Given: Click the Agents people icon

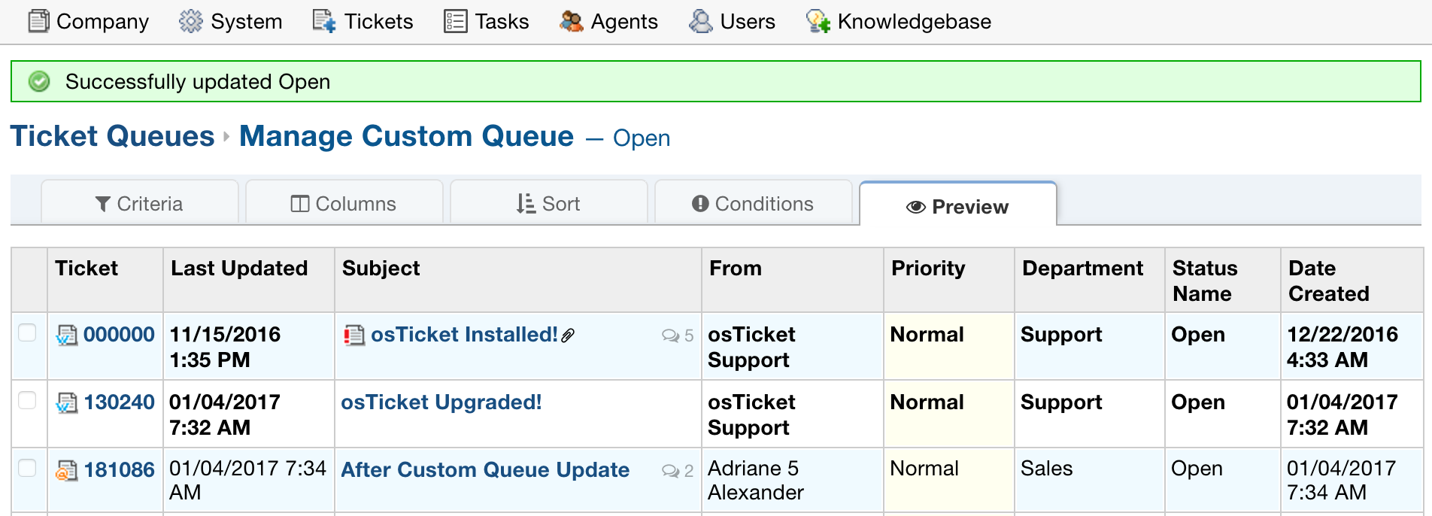Looking at the screenshot, I should (572, 21).
